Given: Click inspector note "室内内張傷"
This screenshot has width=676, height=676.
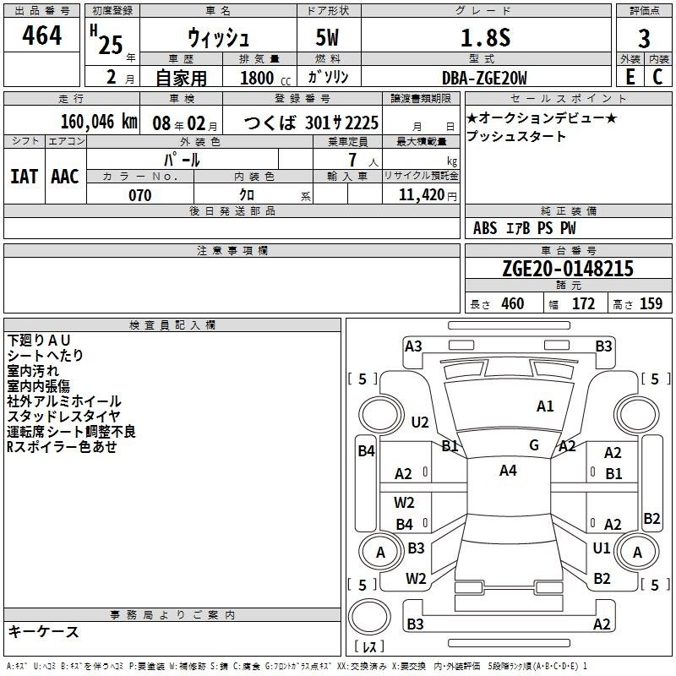Looking at the screenshot, I should point(38,386).
